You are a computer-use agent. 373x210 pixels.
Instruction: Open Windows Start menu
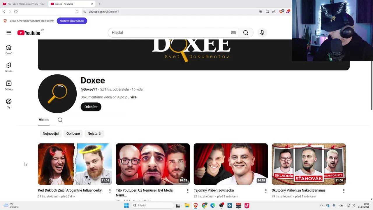click(x=126, y=205)
